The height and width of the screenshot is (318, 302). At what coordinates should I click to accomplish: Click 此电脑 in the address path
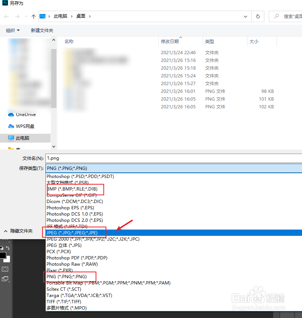[61, 16]
